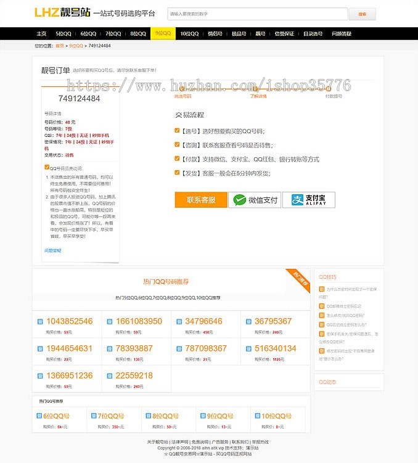Toggle the 【咨询】 step checkbox
The image size is (418, 463).
click(x=177, y=144)
